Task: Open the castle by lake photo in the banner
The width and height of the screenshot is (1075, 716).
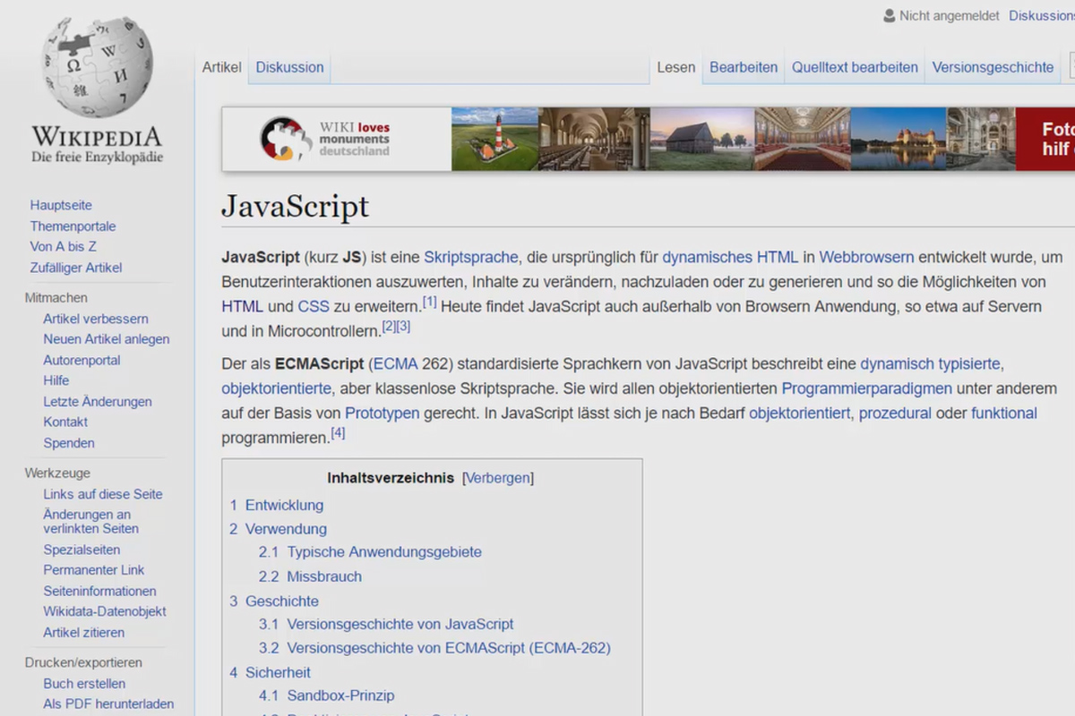Action: point(898,139)
